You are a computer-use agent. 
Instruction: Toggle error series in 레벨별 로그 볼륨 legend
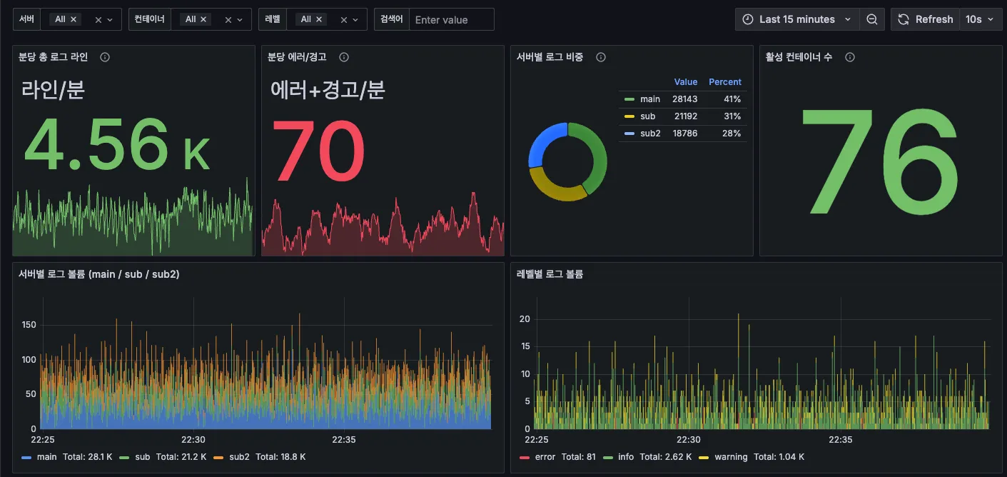(x=545, y=457)
